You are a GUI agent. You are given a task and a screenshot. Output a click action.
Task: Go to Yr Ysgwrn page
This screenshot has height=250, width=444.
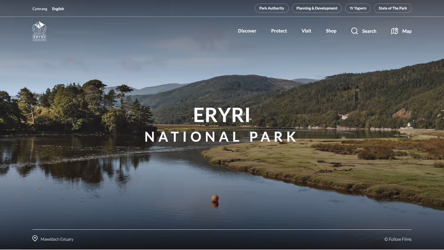click(x=357, y=8)
